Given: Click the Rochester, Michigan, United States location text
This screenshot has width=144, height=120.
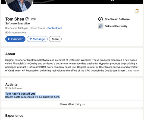Looking at the screenshot, I should click(x=25, y=28).
